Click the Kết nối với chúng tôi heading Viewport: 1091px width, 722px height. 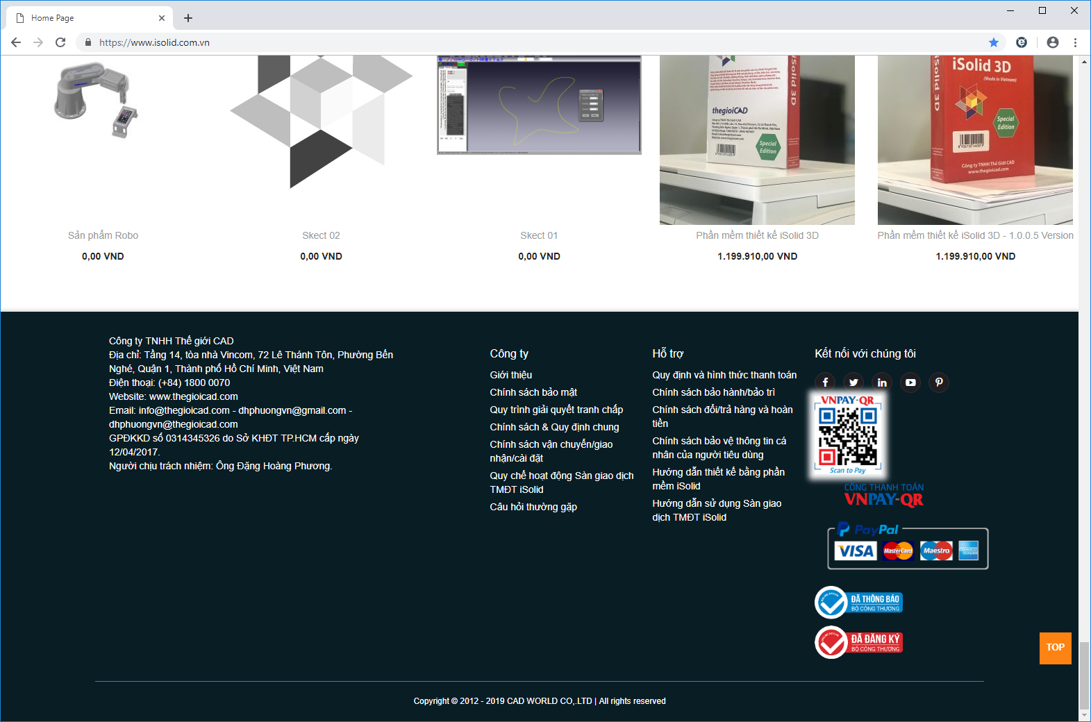click(865, 353)
